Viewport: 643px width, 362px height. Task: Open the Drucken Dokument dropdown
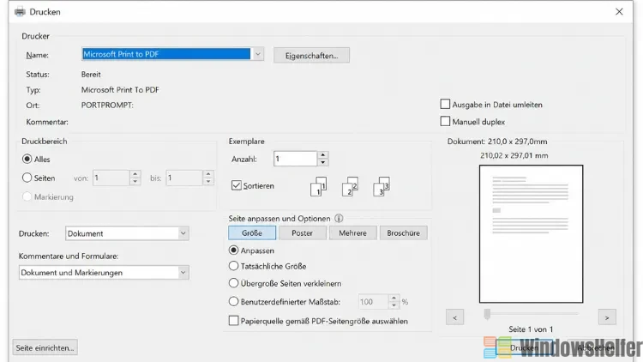183,233
